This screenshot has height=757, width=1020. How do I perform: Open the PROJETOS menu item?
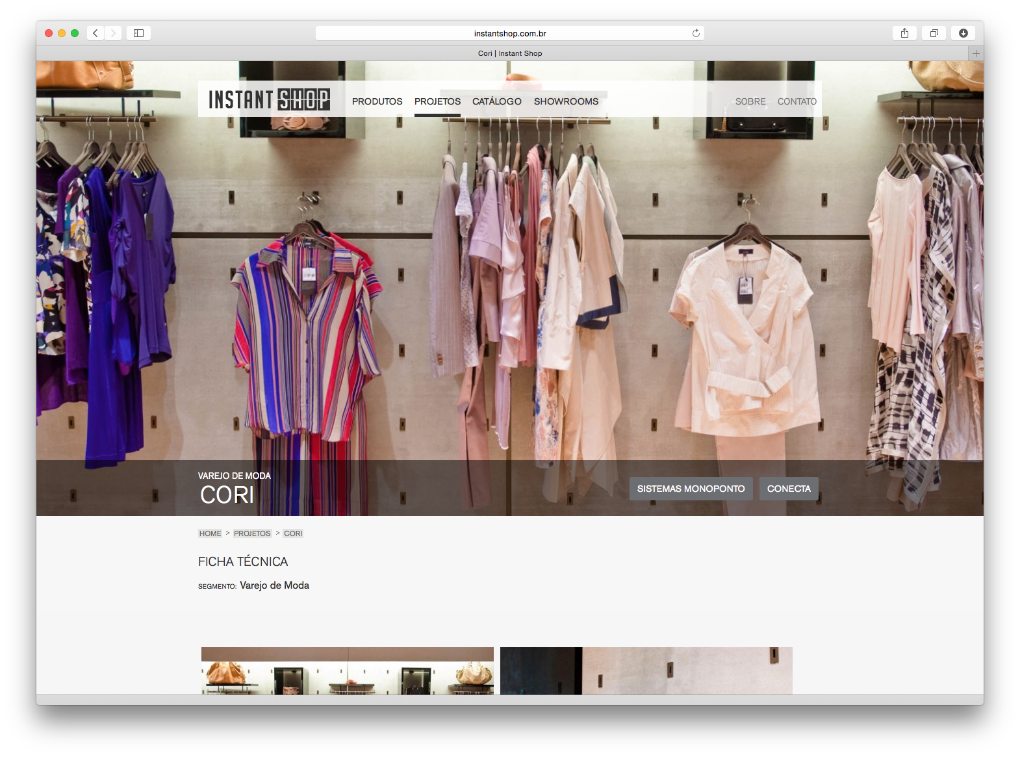[x=437, y=101]
